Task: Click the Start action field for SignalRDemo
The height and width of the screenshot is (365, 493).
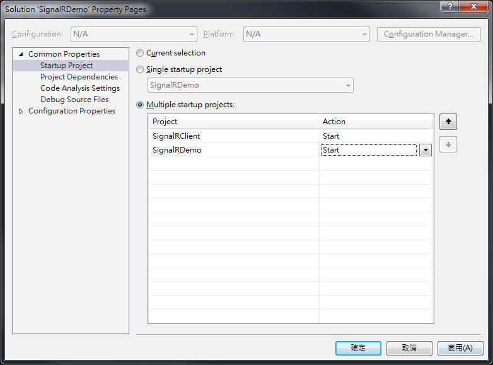Action: coord(369,150)
